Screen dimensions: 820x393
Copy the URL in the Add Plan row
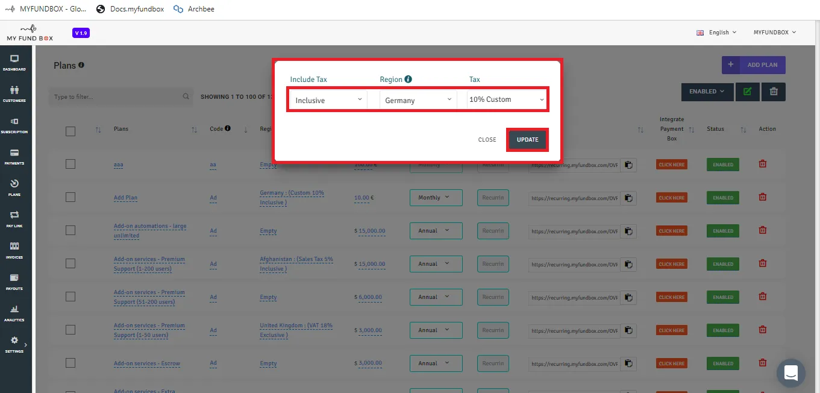point(628,198)
